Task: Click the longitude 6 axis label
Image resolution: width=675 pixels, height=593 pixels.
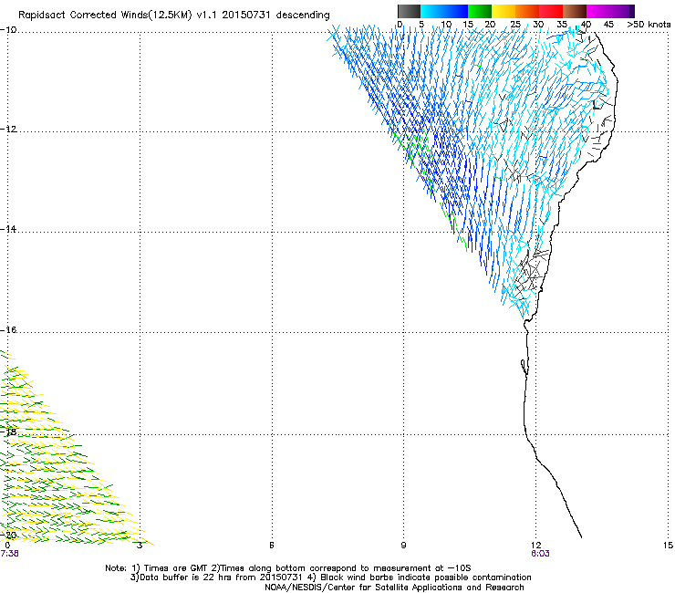Action: pos(272,546)
